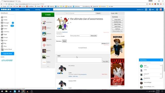Open the Skype taskbar icon
This screenshot has height=93, width=165.
click(x=15, y=91)
